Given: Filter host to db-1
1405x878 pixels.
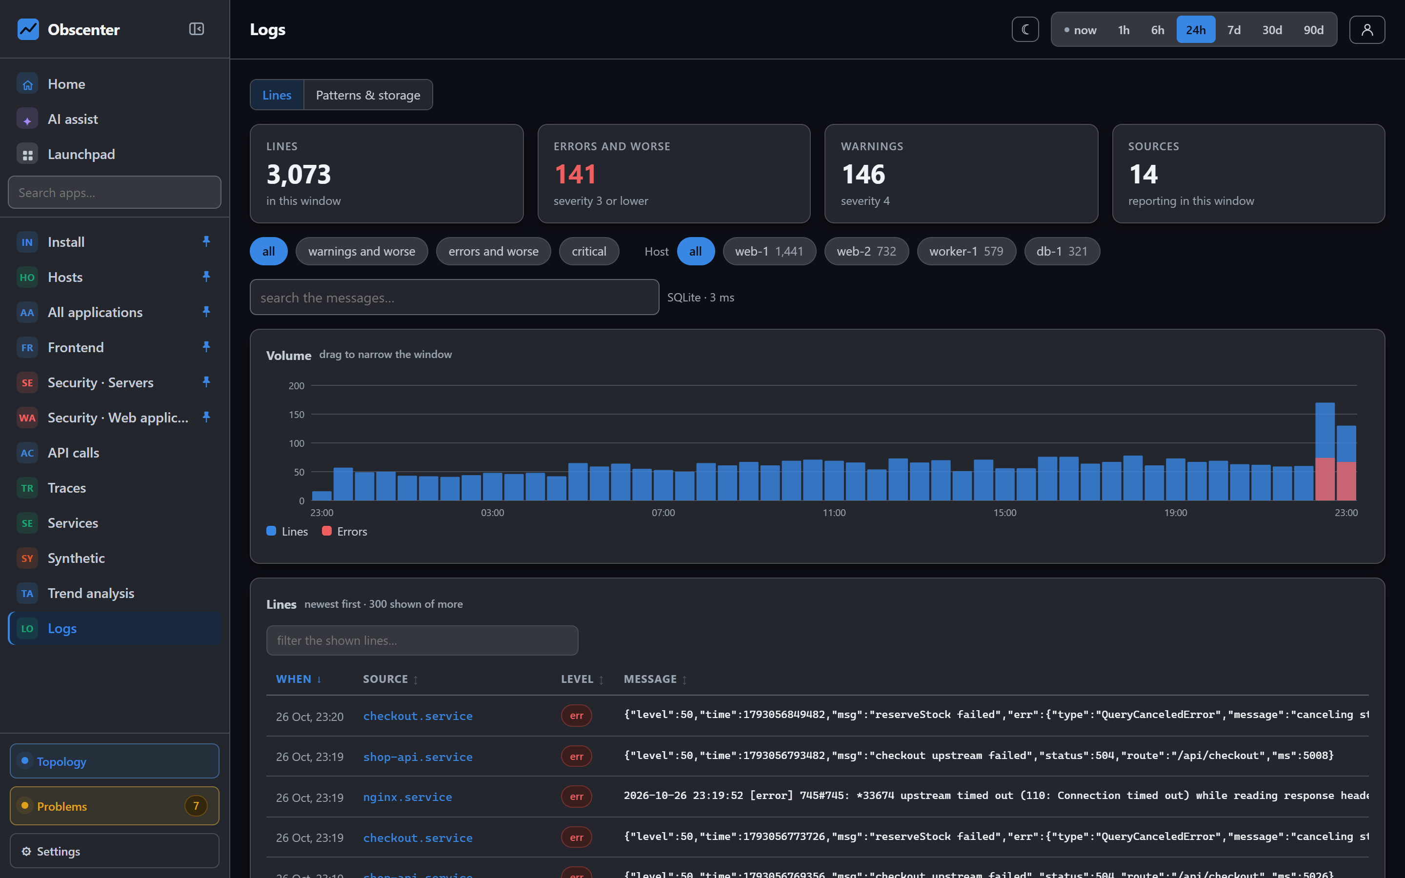Looking at the screenshot, I should coord(1062,251).
